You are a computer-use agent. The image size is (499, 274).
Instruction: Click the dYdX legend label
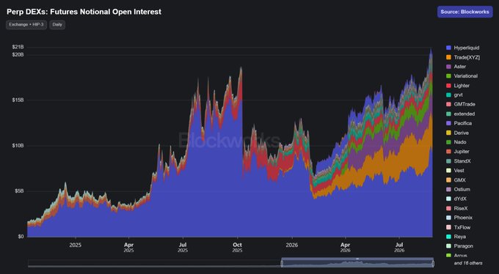[460, 199]
